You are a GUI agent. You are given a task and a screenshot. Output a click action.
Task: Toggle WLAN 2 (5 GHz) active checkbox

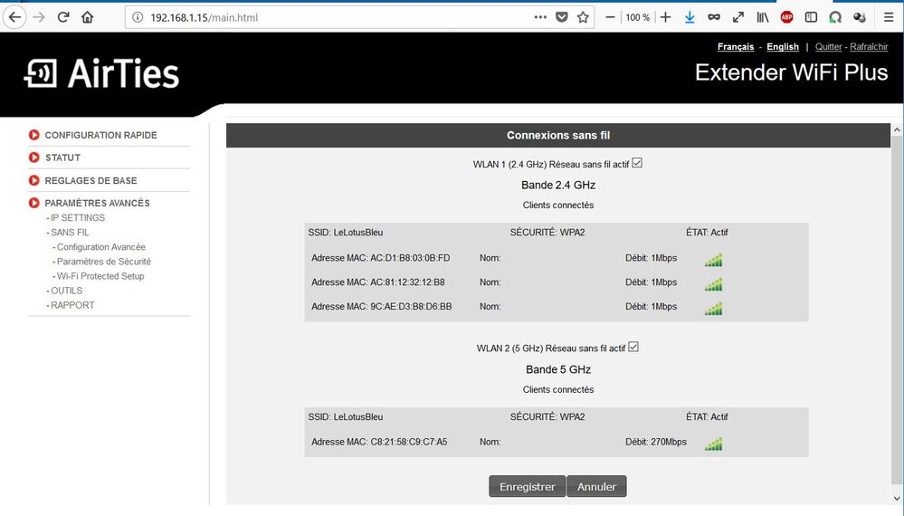tap(633, 347)
